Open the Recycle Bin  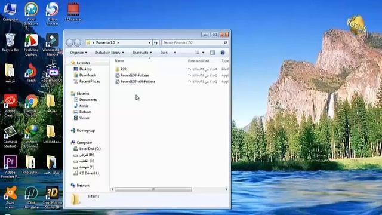coord(10,42)
